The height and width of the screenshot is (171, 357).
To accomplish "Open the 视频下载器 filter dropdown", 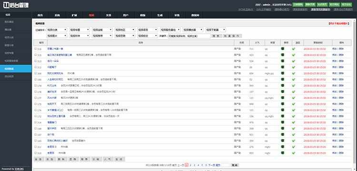I will (216, 30).
